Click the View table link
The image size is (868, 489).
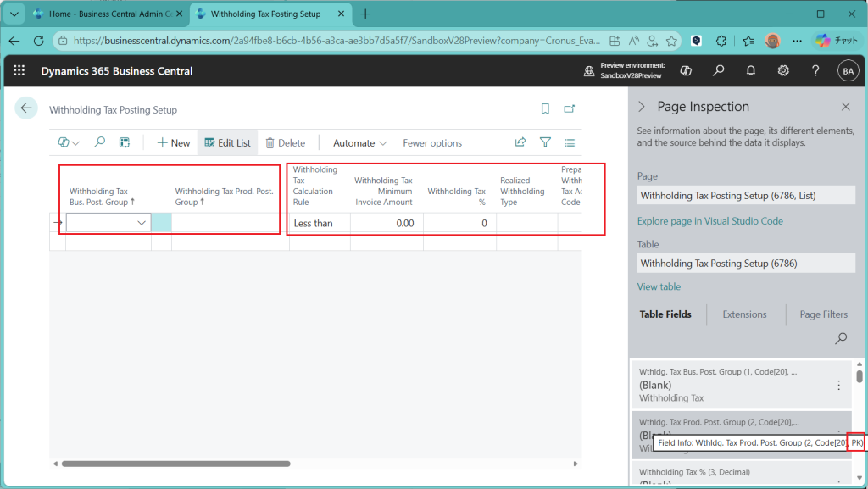tap(659, 286)
